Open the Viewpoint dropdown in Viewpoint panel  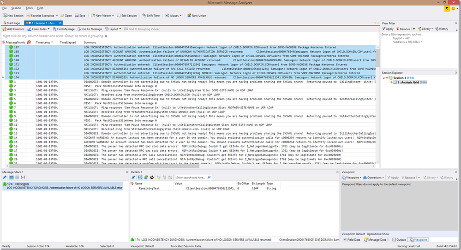[352, 178]
